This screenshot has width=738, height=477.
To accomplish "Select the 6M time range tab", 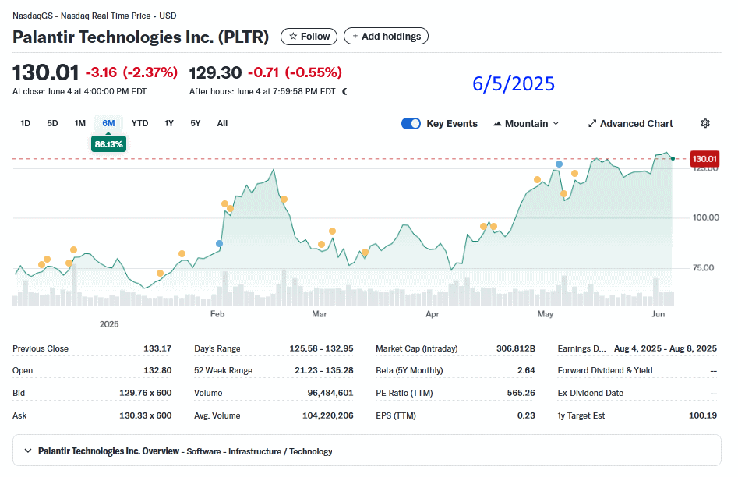I will pos(109,123).
